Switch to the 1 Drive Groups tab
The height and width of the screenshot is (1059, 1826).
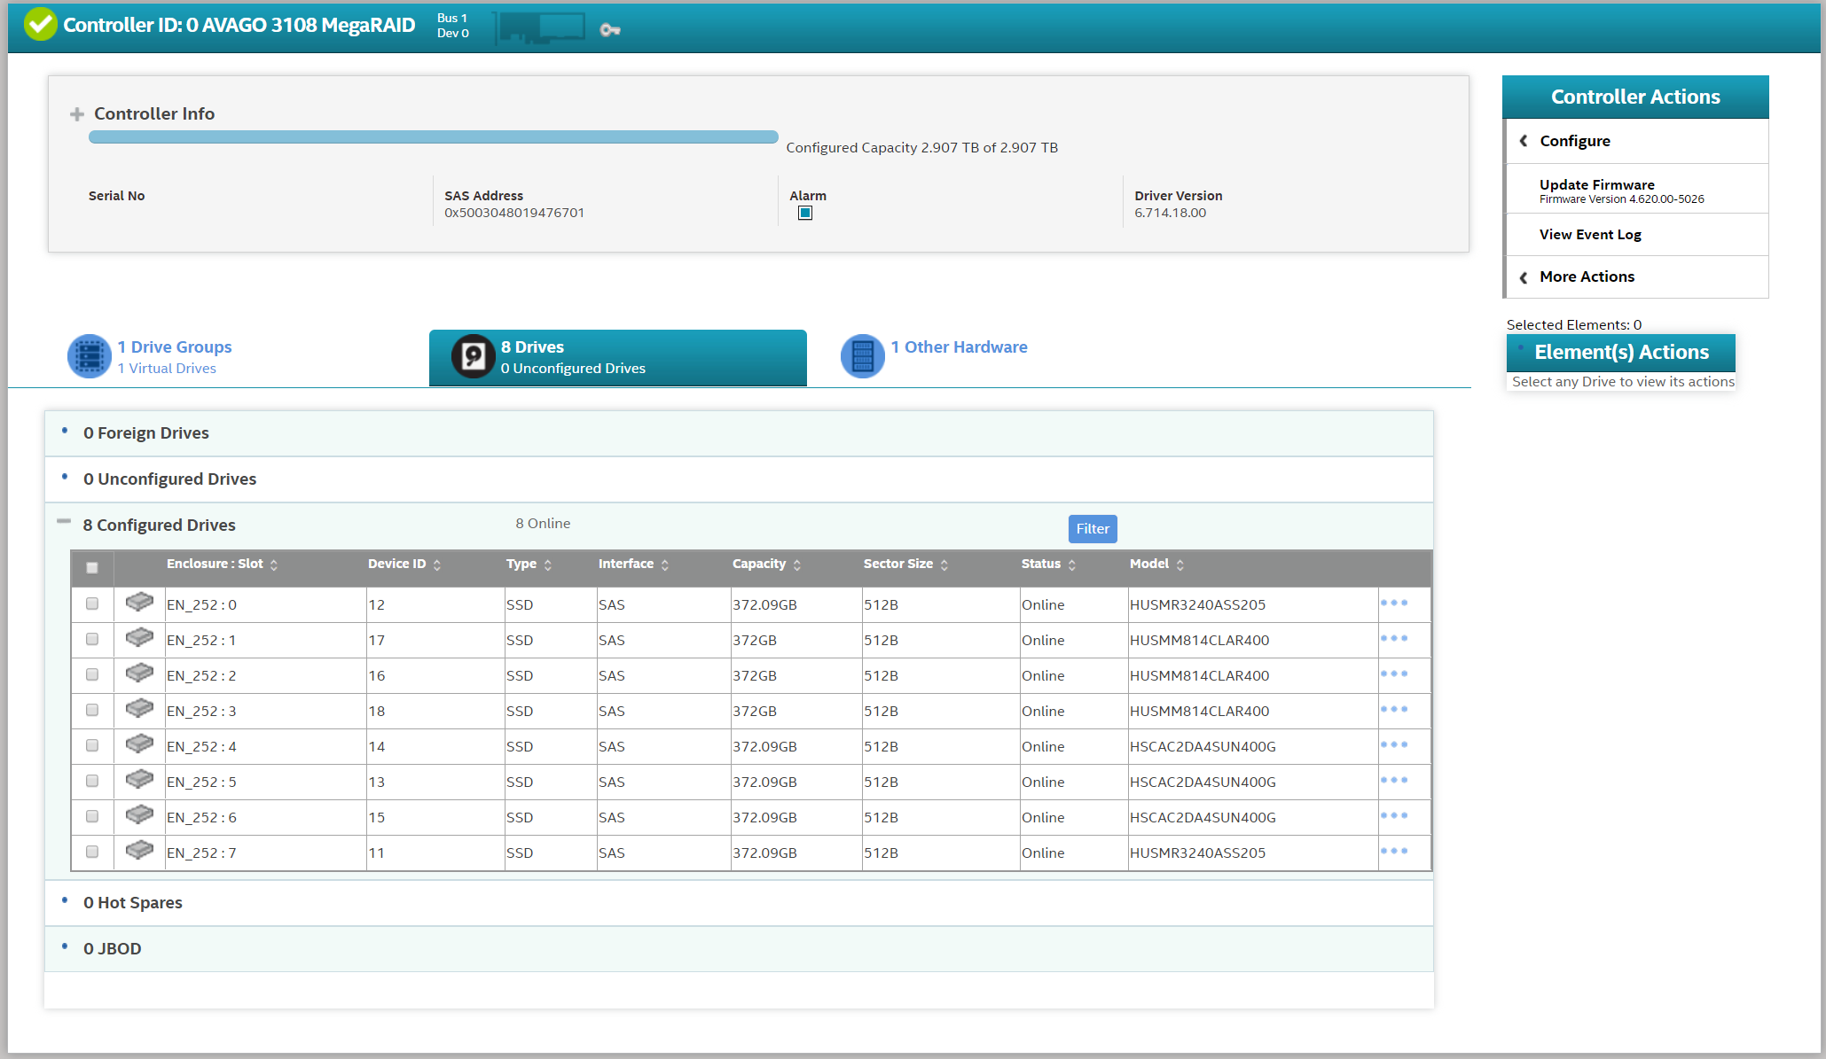pyautogui.click(x=175, y=347)
